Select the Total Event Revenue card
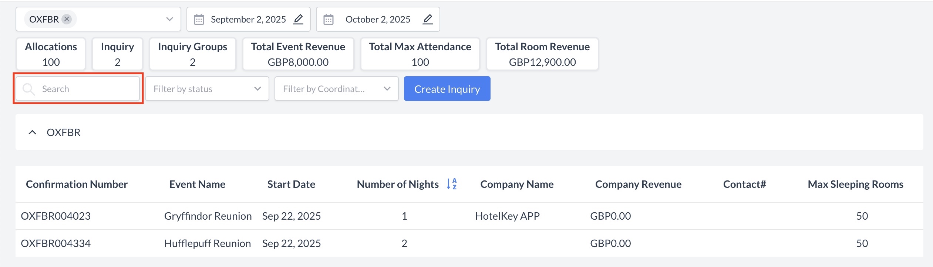This screenshot has height=267, width=933. [x=298, y=54]
